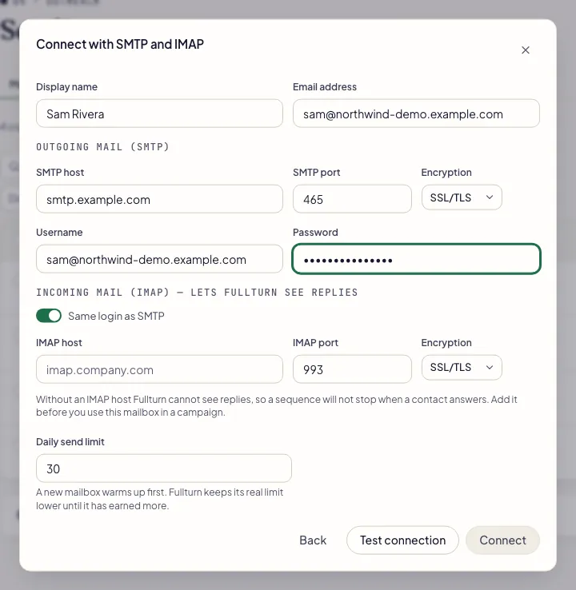Select the SMTP host input
Screen dimensions: 576x590
click(x=159, y=199)
